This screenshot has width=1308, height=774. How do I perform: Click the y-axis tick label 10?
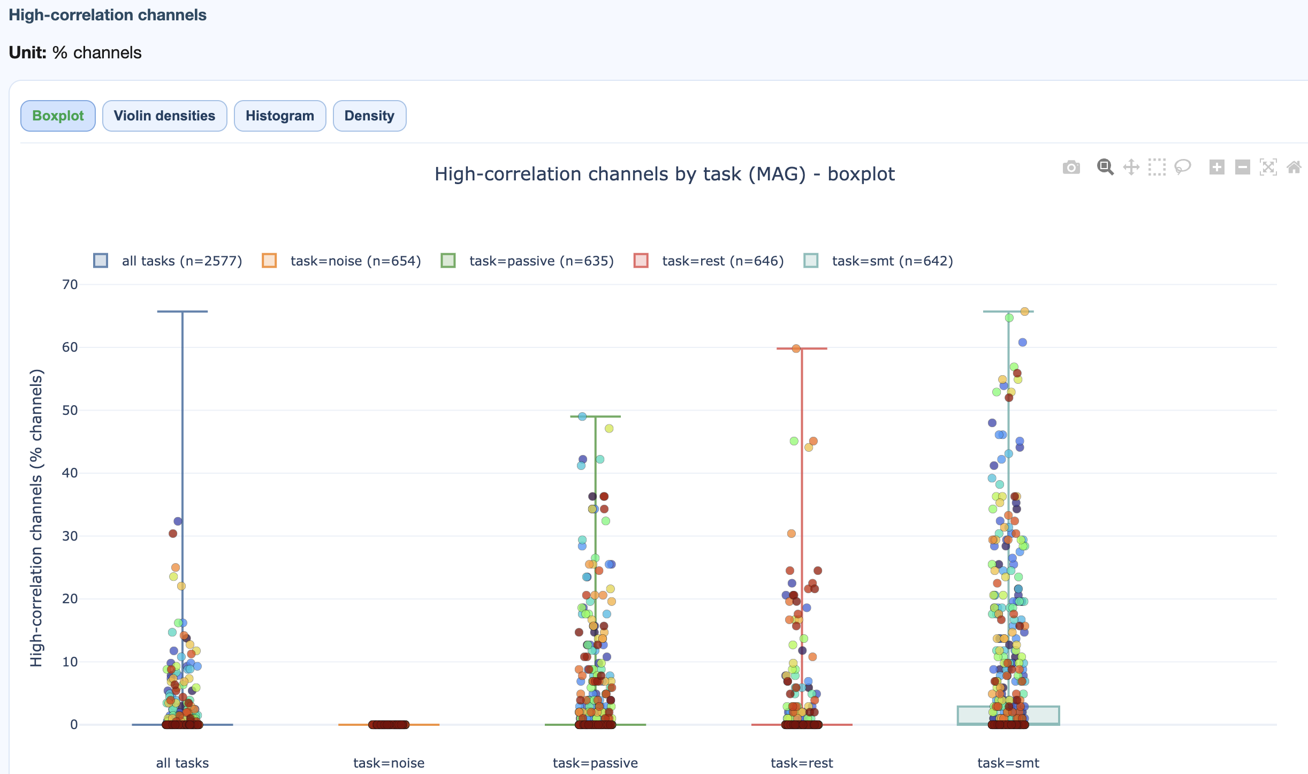[x=70, y=662]
